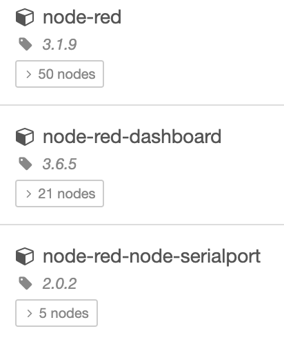Click the tag icon beside version 3.1.9
The height and width of the screenshot is (340, 284).
[26, 44]
